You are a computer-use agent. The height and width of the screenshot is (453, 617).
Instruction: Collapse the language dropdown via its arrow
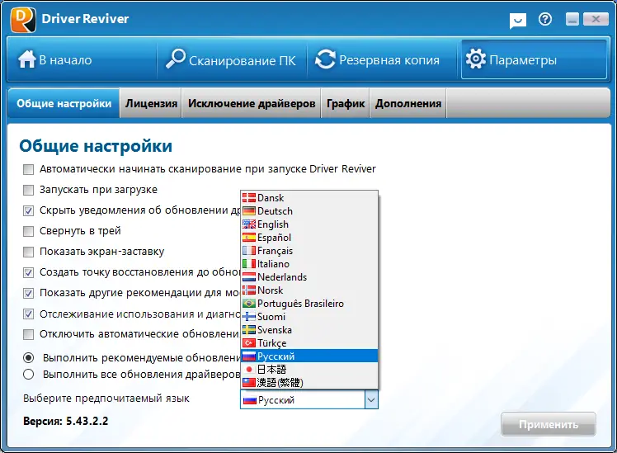[x=371, y=400]
